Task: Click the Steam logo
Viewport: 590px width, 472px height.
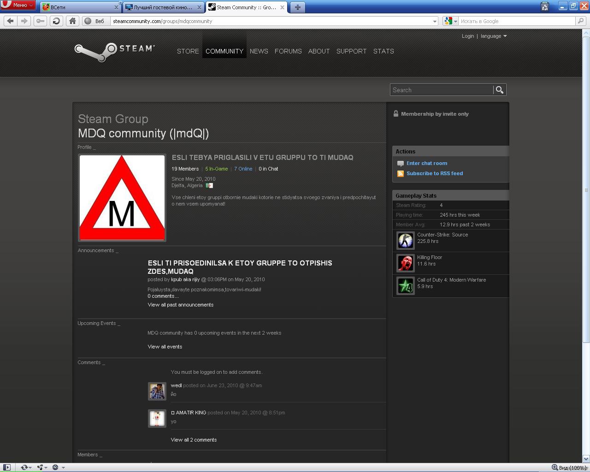Action: [x=115, y=52]
